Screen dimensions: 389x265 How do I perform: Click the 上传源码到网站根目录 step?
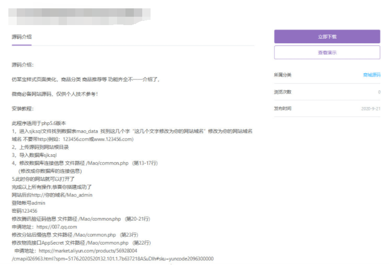click(x=41, y=147)
